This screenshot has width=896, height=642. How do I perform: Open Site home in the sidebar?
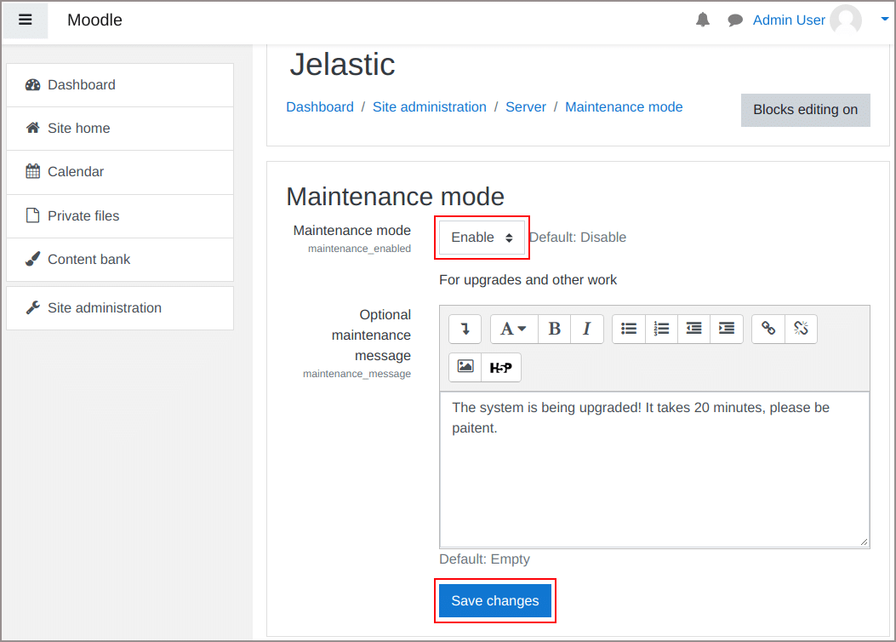(120, 129)
